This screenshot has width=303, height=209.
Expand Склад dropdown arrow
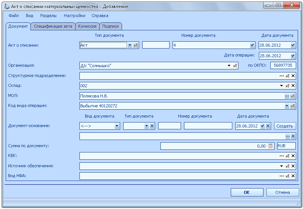282,86
